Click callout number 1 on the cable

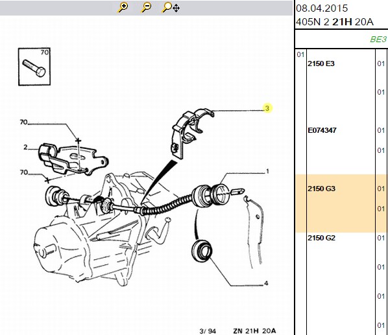tap(267, 171)
